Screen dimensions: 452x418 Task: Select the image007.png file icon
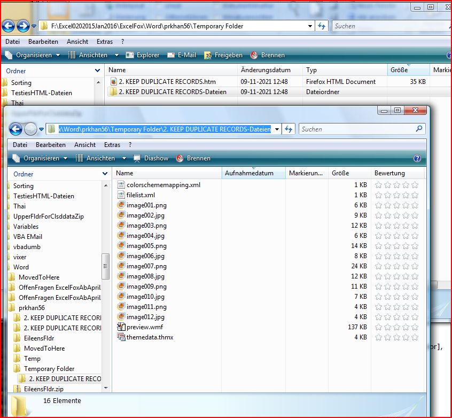pos(121,266)
